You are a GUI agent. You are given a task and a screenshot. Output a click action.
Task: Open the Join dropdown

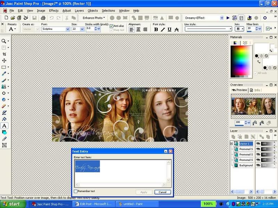(242, 29)
